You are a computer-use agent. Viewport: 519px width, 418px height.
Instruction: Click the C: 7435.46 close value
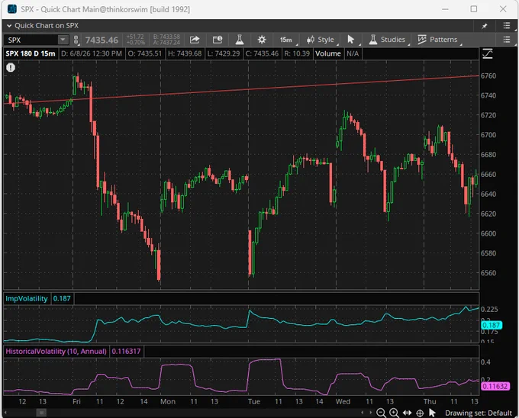pos(262,53)
